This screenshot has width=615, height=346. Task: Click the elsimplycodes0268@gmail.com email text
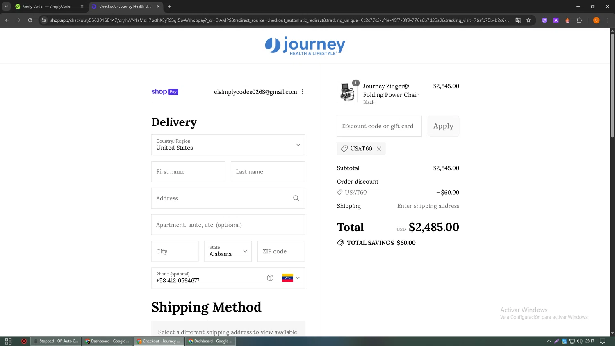(255, 92)
